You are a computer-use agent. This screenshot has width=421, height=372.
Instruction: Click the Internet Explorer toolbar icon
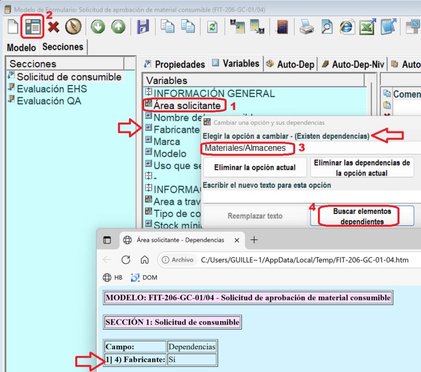pos(346,27)
